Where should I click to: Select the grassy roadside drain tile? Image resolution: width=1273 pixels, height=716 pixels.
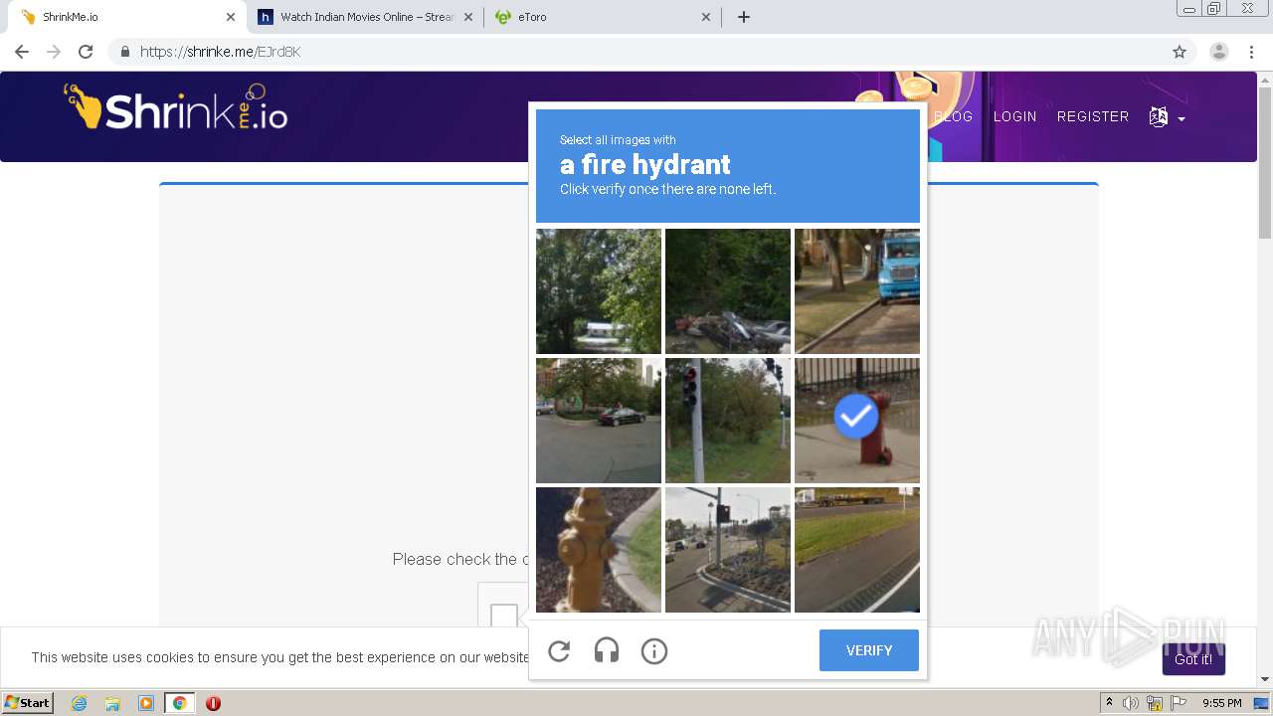pos(857,550)
